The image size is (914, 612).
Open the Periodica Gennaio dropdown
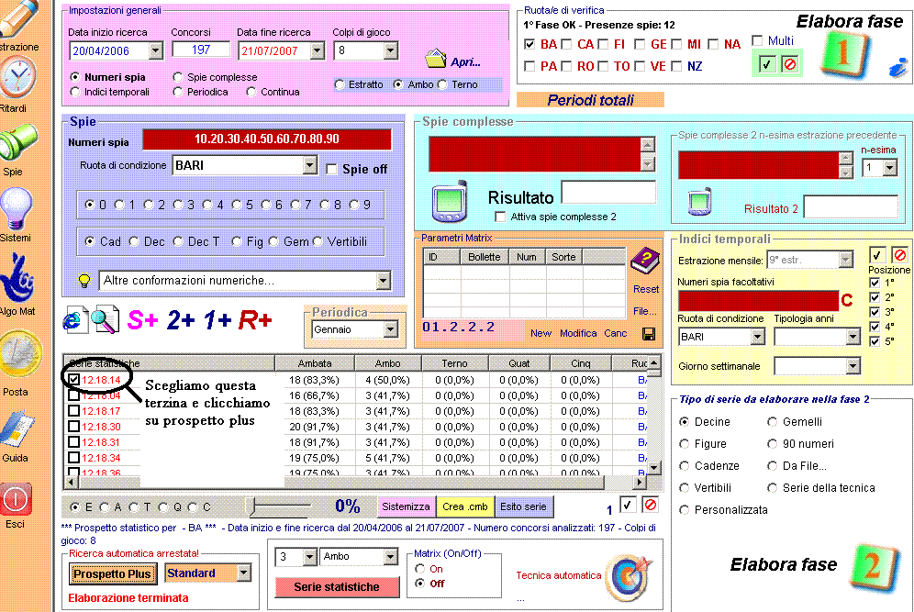point(391,330)
